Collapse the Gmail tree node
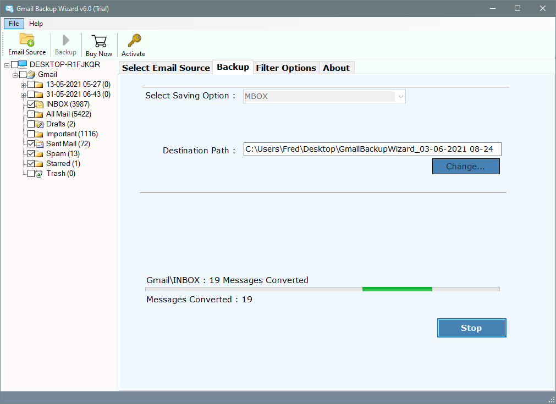 tap(15, 75)
